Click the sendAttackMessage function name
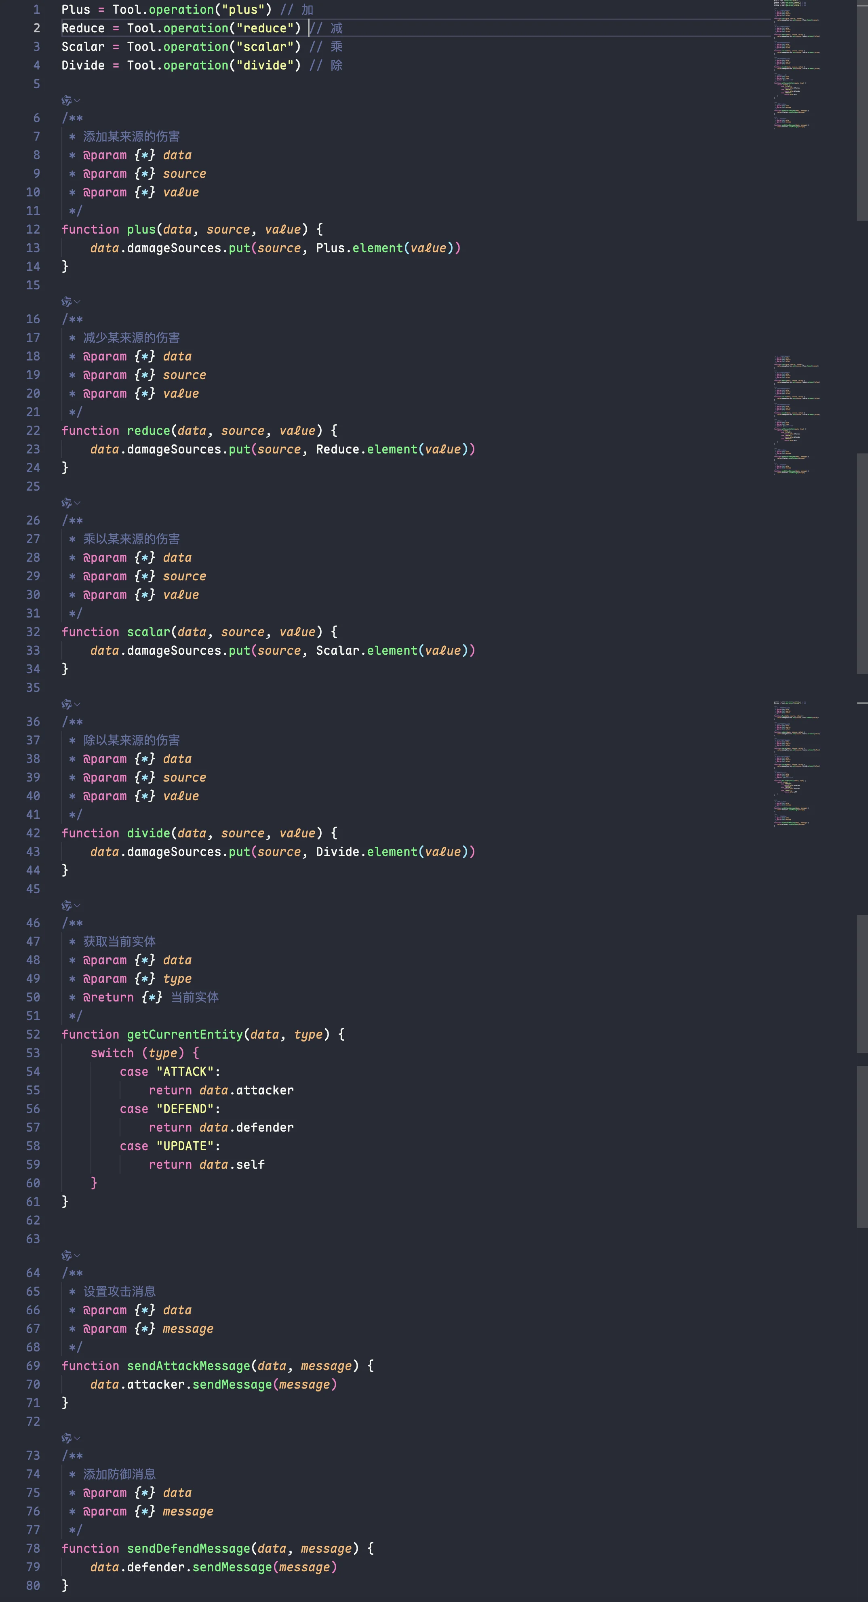The width and height of the screenshot is (868, 1602). pos(188,1366)
